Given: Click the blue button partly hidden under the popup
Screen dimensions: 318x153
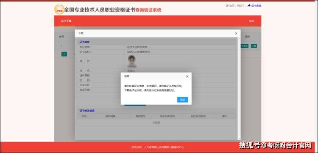Looking at the screenshot, I should 135,105.
